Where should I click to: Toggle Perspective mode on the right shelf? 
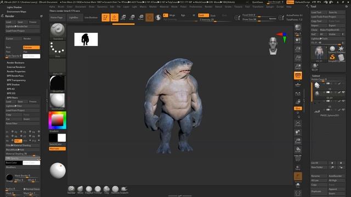click(x=298, y=76)
